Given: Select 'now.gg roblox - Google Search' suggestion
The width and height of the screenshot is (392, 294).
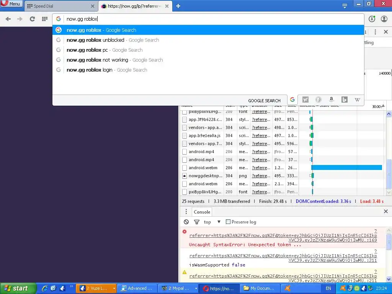Looking at the screenshot, I should pos(208,30).
